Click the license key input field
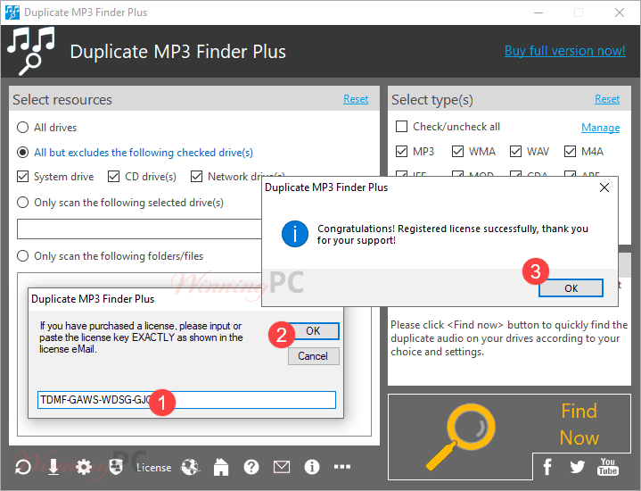This screenshot has height=491, width=641. pos(186,400)
